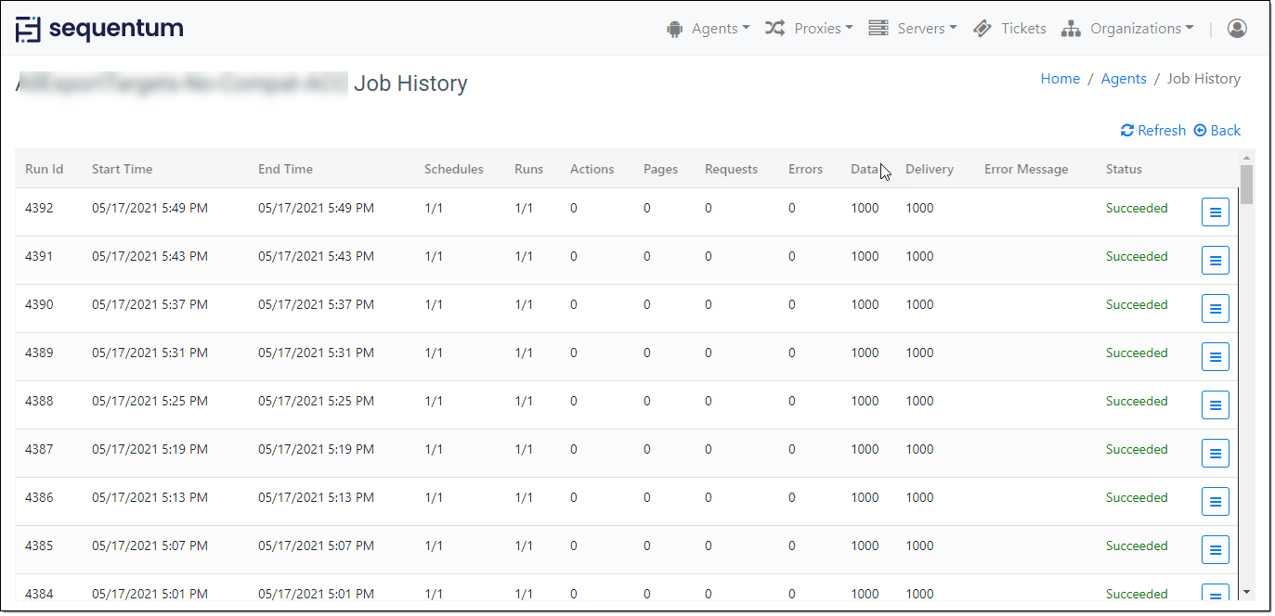This screenshot has height=616, width=1275.
Task: Open details menu for run 4385
Action: click(1215, 550)
